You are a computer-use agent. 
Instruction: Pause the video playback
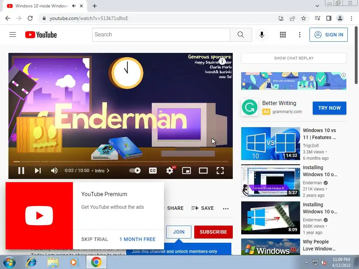[x=21, y=171]
